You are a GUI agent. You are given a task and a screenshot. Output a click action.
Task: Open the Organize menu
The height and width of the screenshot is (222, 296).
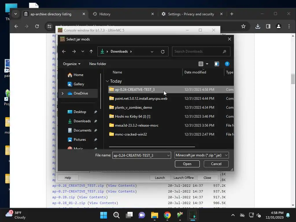pyautogui.click(x=72, y=64)
